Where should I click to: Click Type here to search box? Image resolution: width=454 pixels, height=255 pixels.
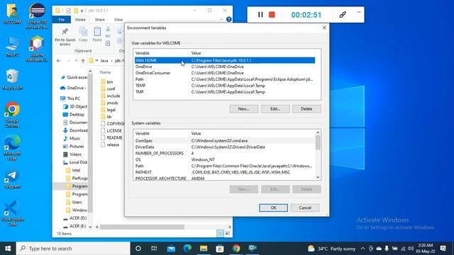[x=73, y=249]
